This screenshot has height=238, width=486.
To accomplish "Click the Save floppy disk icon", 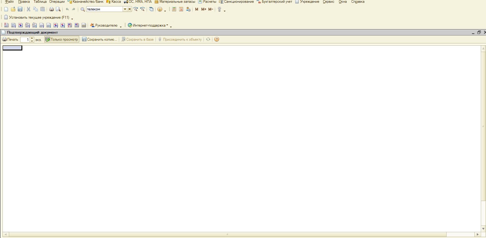I will (x=20, y=9).
